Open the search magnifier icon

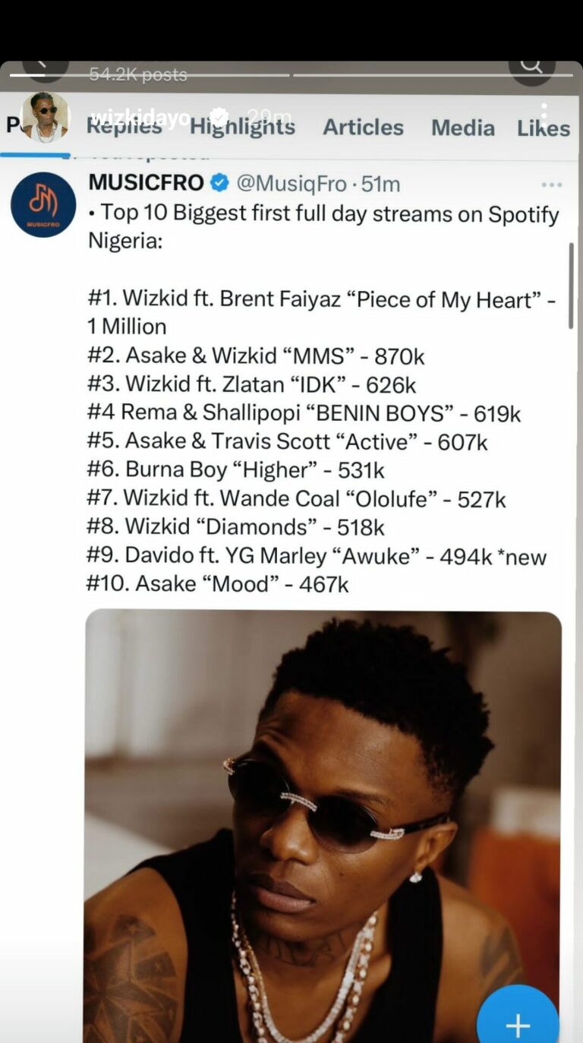tap(531, 68)
